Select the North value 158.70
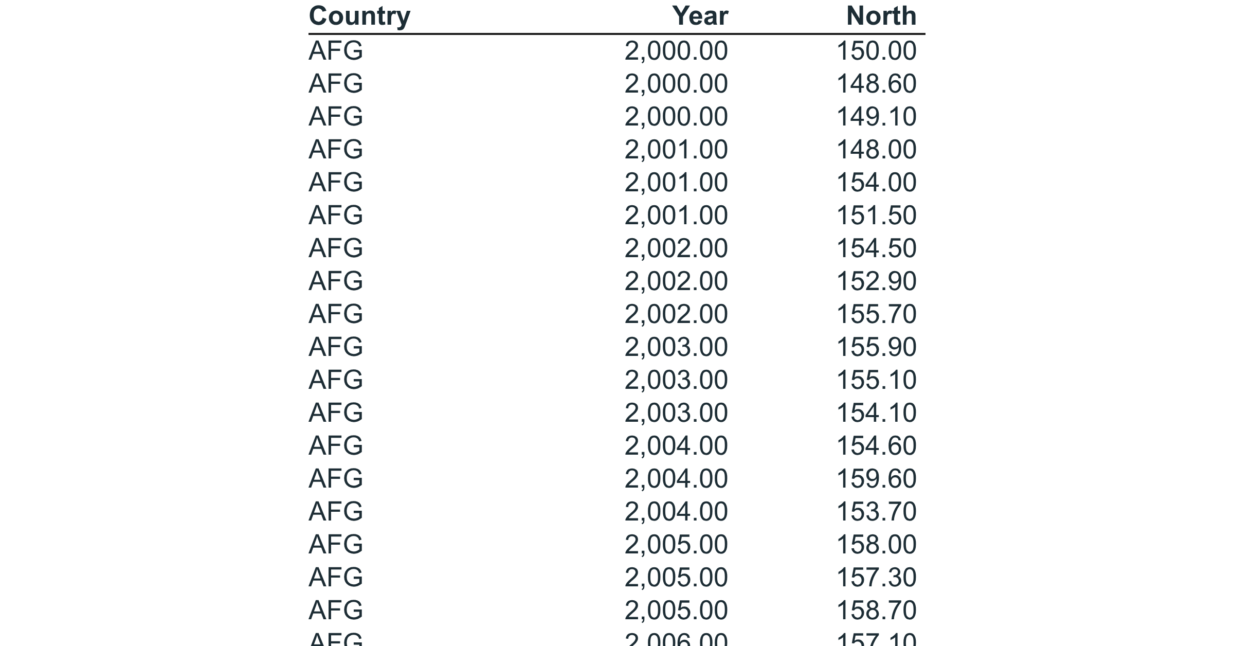The image size is (1234, 646). click(876, 611)
